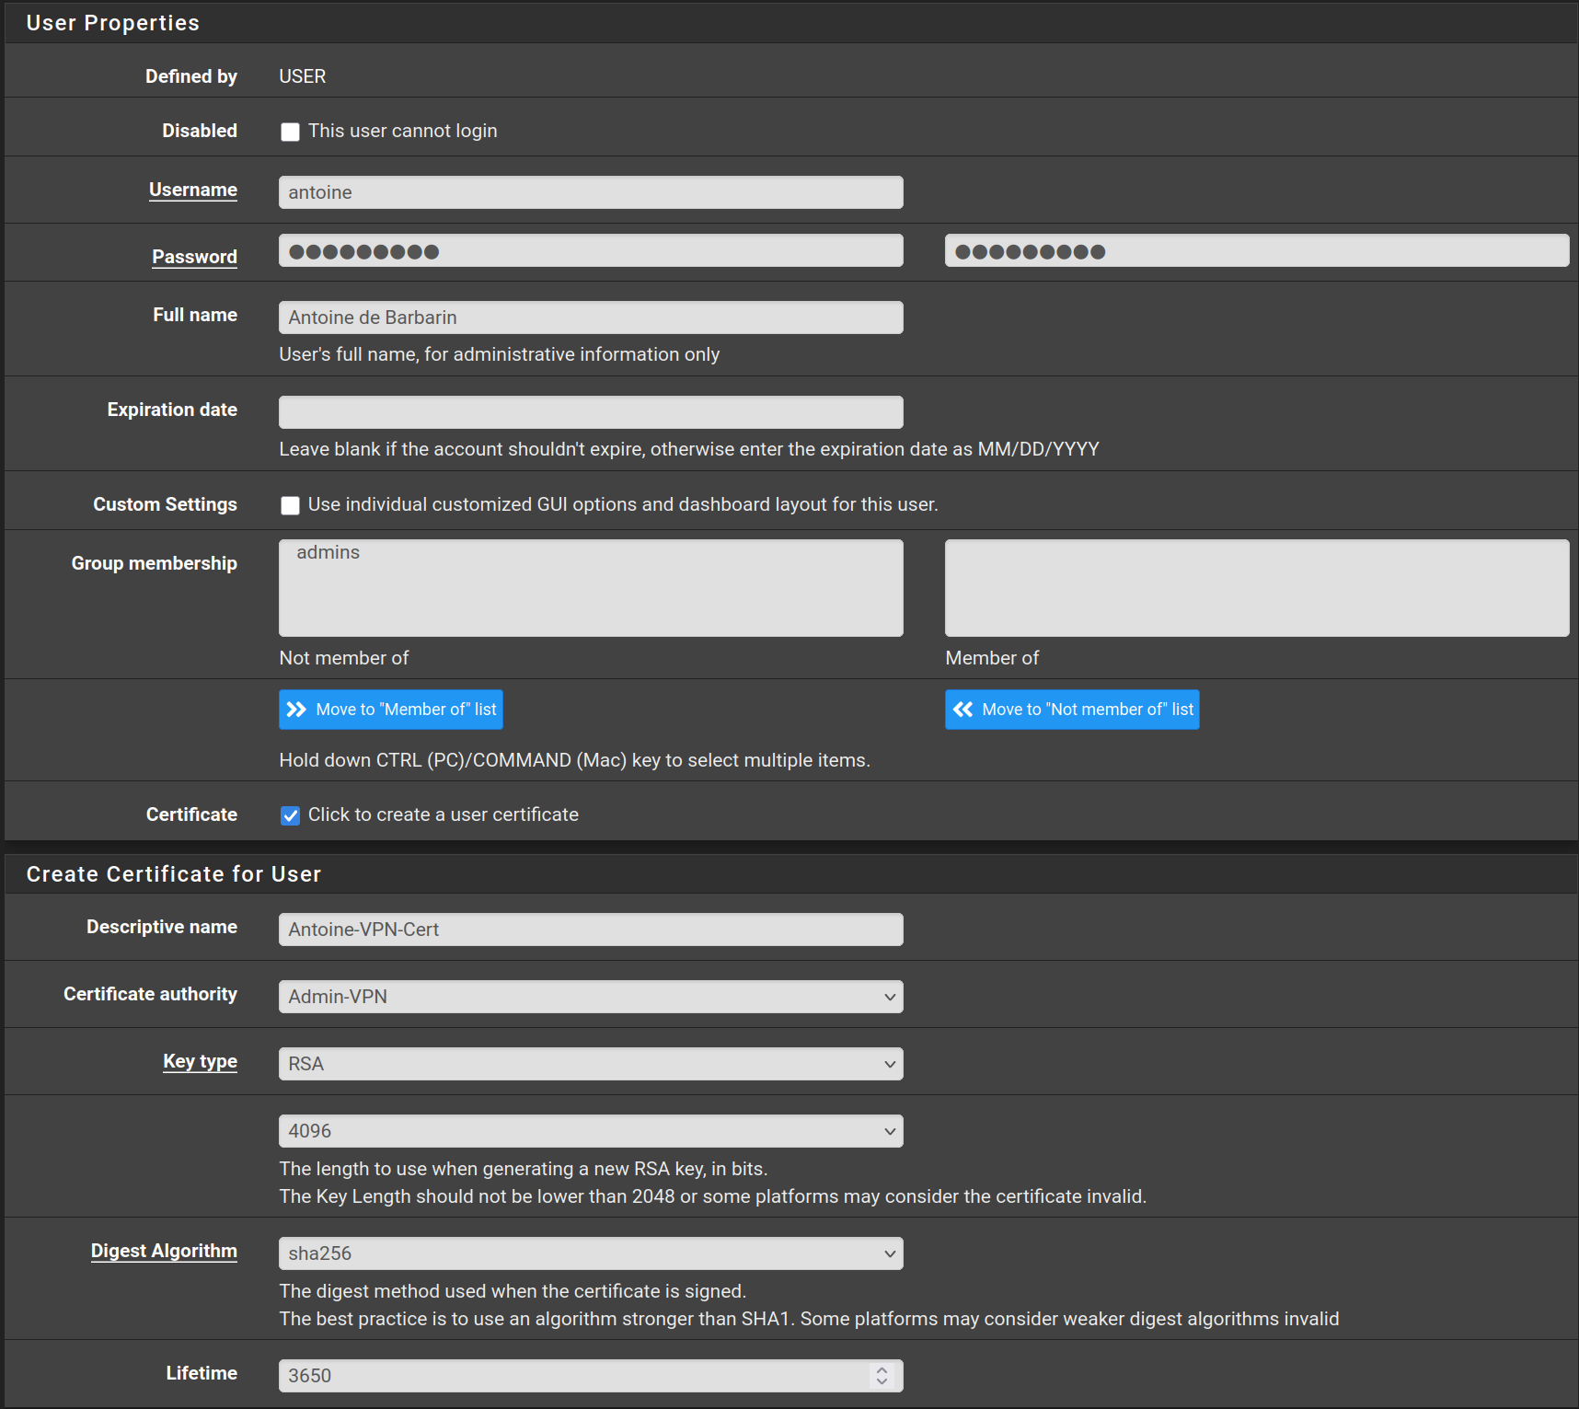Image resolution: width=1579 pixels, height=1409 pixels.
Task: Open the Certificate authority dropdown
Action: [x=590, y=997]
